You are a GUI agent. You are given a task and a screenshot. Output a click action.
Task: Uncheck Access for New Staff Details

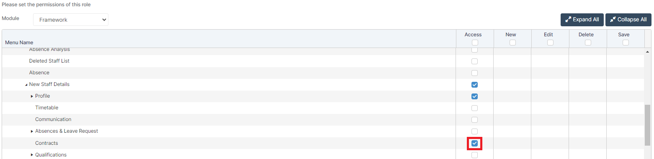[474, 85]
